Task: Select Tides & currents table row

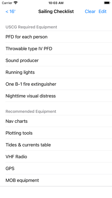Action: coord(56,145)
